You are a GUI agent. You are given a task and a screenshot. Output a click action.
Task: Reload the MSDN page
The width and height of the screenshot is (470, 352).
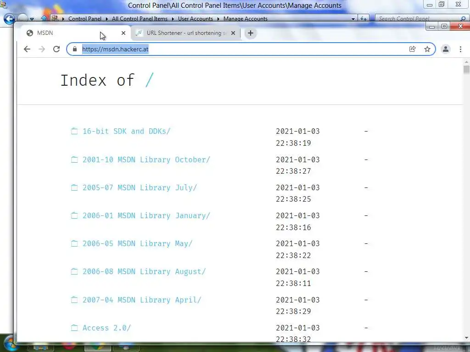coord(56,49)
